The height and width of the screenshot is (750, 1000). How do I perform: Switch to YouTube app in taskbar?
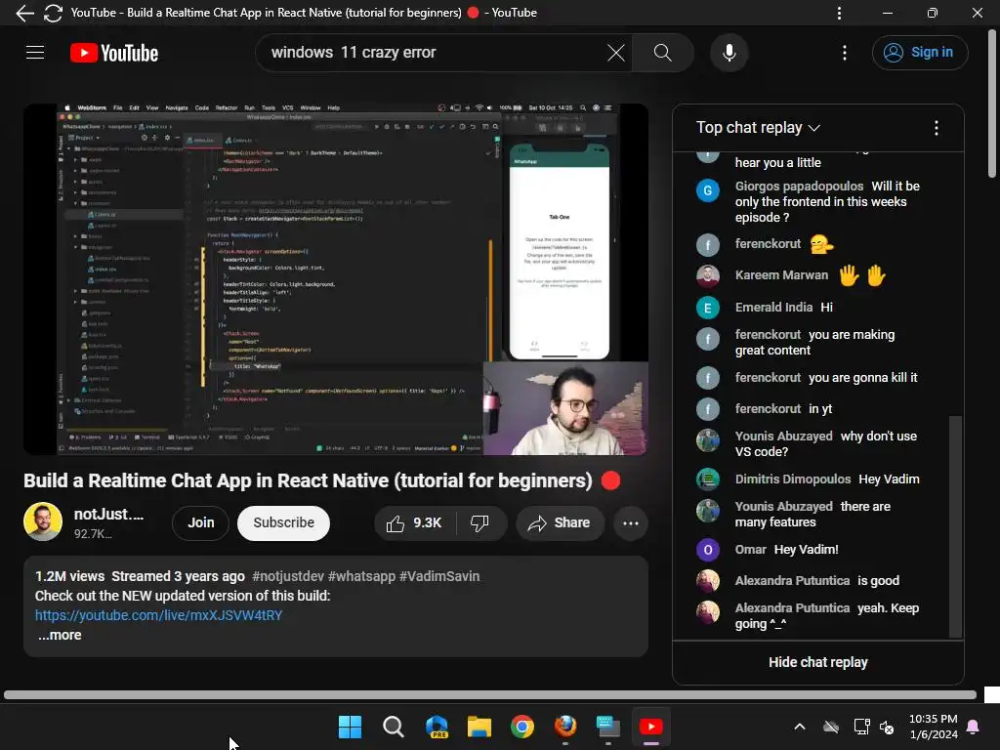pyautogui.click(x=651, y=727)
